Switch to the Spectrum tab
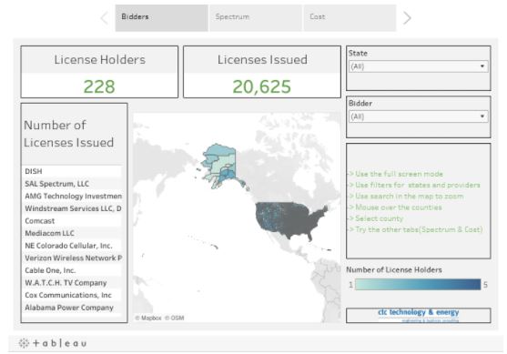507x354 pixels. [x=256, y=18]
